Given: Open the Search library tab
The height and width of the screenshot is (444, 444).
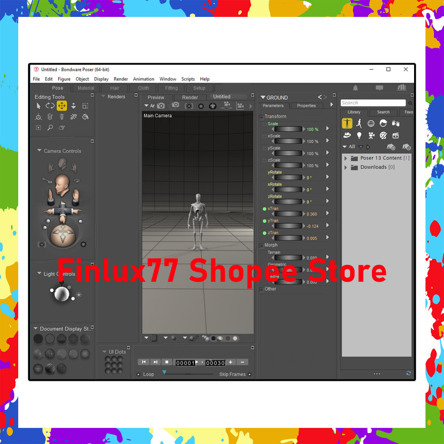Looking at the screenshot, I should (382, 112).
